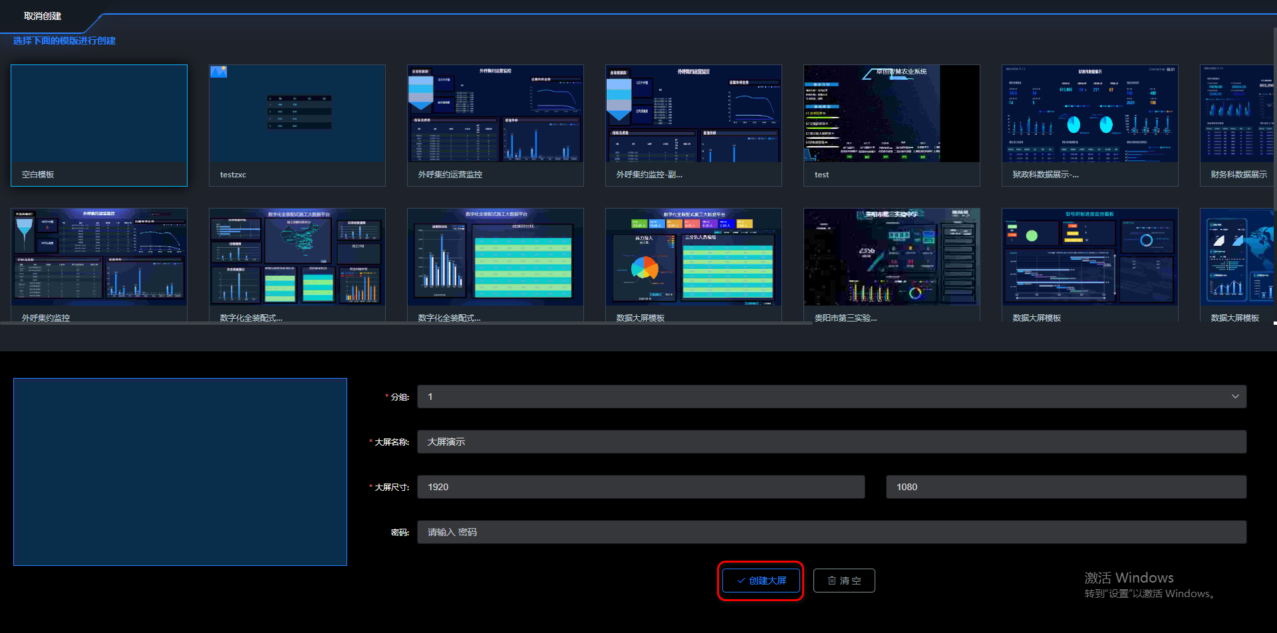Focus the height field showing 1080

[1066, 487]
